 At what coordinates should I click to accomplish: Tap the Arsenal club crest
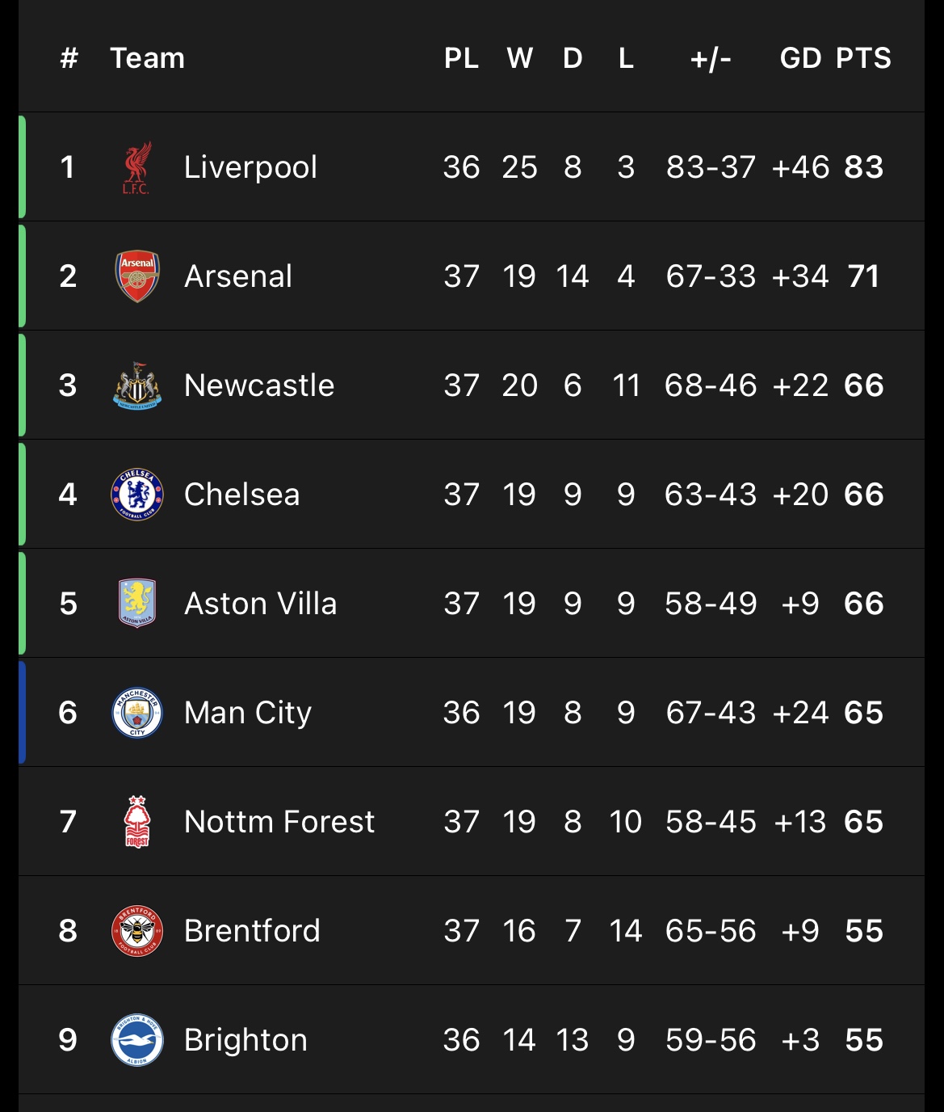[x=137, y=276]
